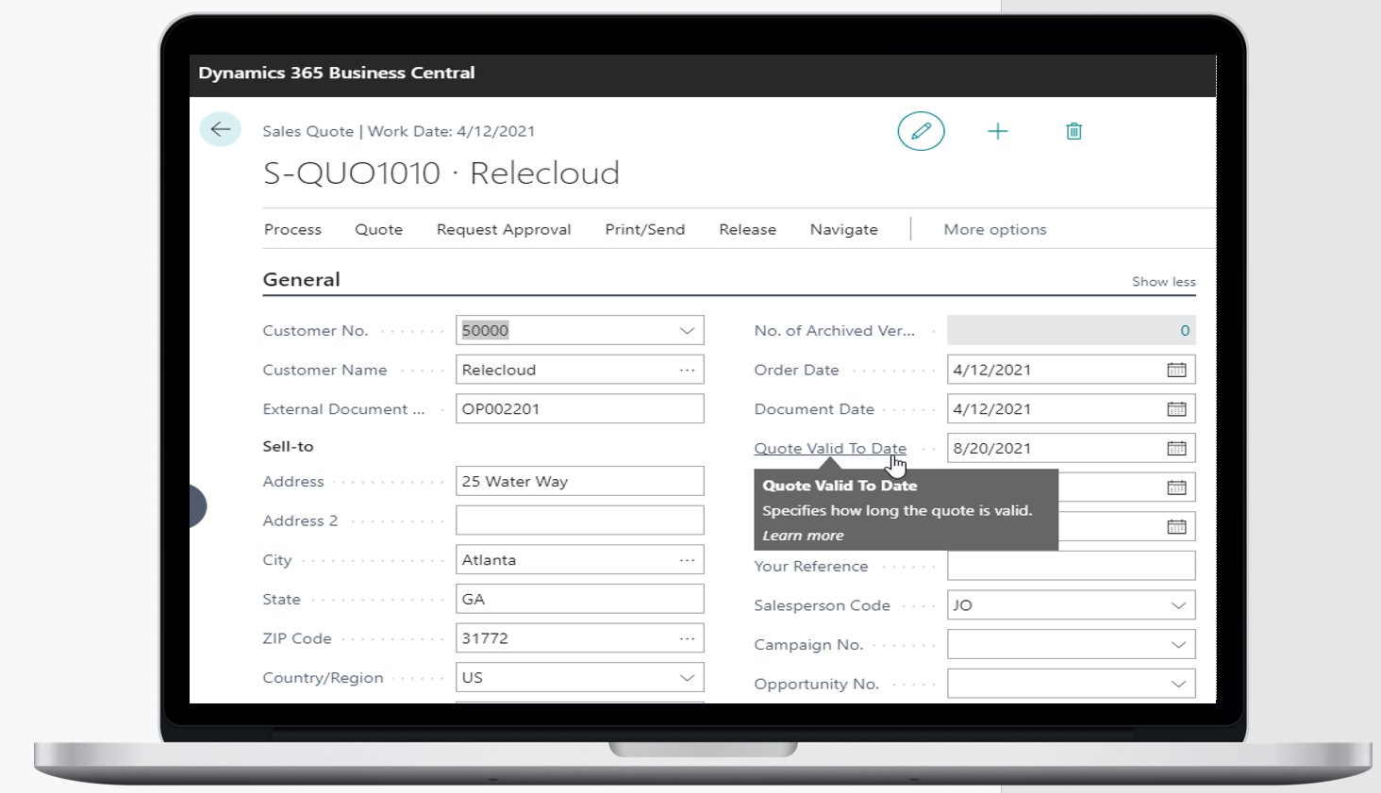
Task: Click the Quote Valid To Date label link
Action: click(830, 449)
